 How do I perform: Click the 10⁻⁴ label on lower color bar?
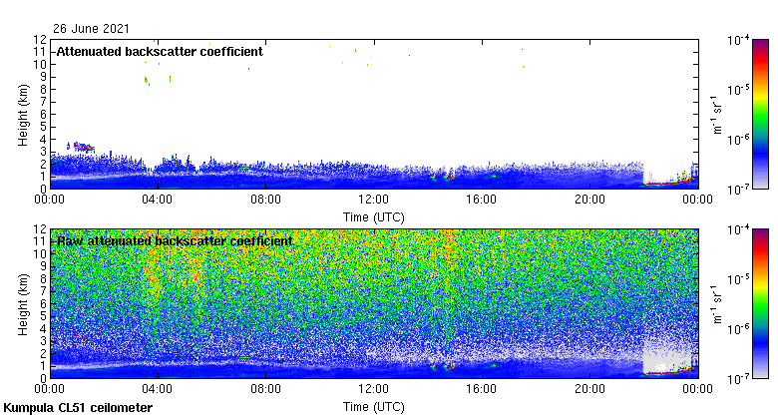tap(738, 229)
